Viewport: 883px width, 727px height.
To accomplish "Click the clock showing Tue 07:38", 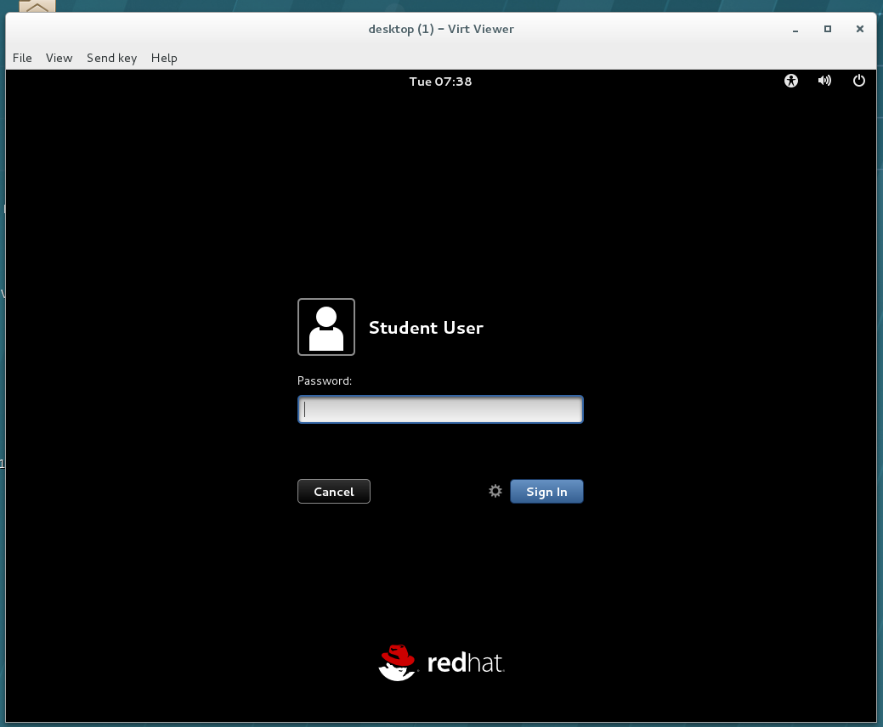I will tap(440, 82).
